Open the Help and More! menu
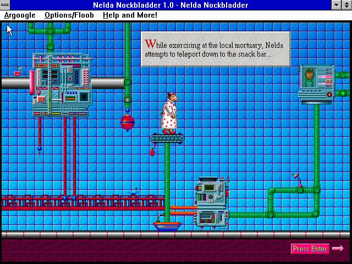Viewport: 352px width, 264px height. (x=130, y=15)
